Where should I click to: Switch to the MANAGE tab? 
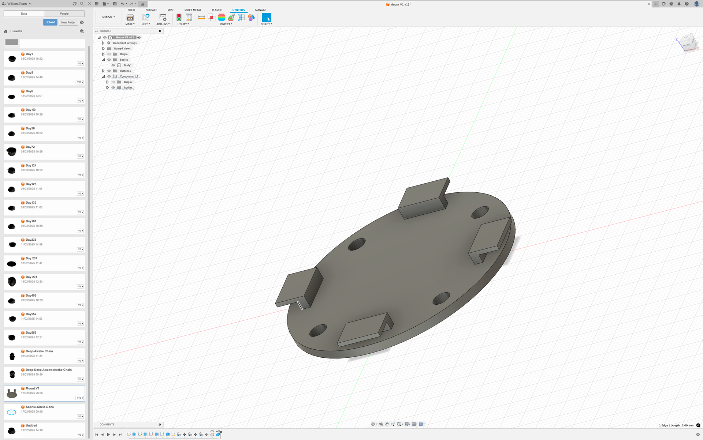tap(261, 10)
